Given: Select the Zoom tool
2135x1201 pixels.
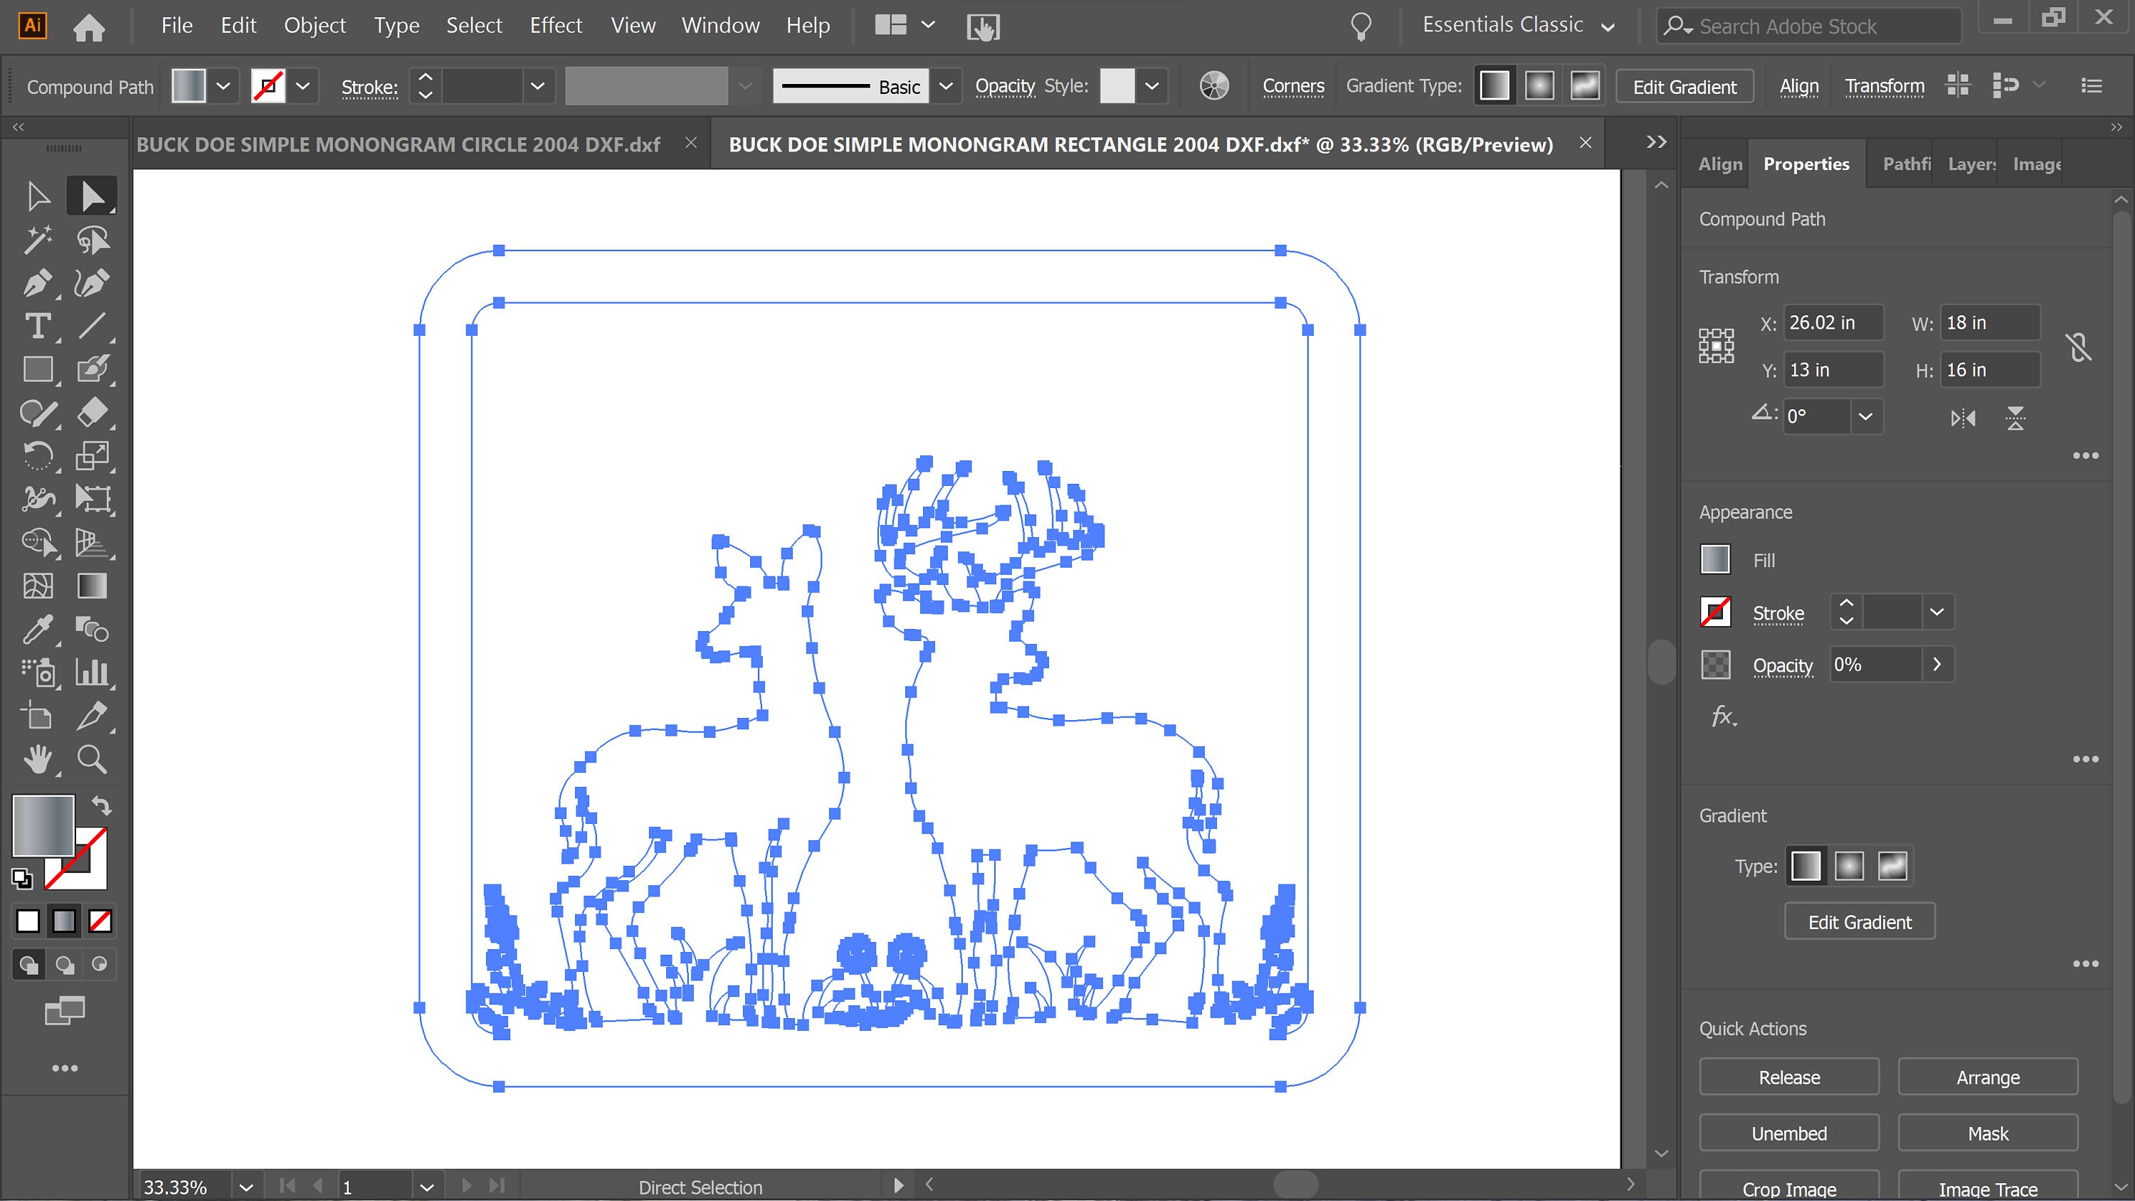Looking at the screenshot, I should click(92, 759).
